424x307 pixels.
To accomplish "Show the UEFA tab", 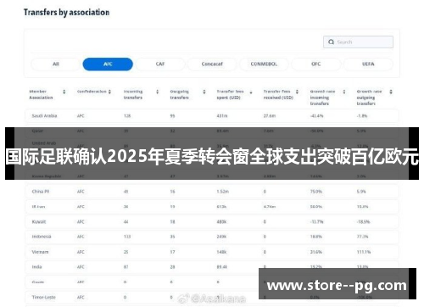I will pos(368,64).
